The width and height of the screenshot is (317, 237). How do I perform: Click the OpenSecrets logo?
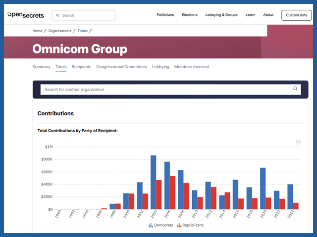(x=26, y=15)
